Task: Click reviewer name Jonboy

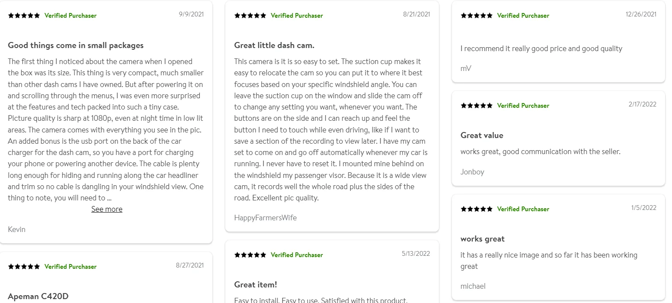Action: [x=472, y=172]
